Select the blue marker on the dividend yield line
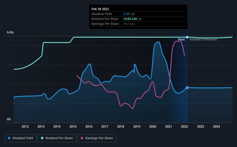The height and width of the screenshot is (147, 237). click(187, 88)
